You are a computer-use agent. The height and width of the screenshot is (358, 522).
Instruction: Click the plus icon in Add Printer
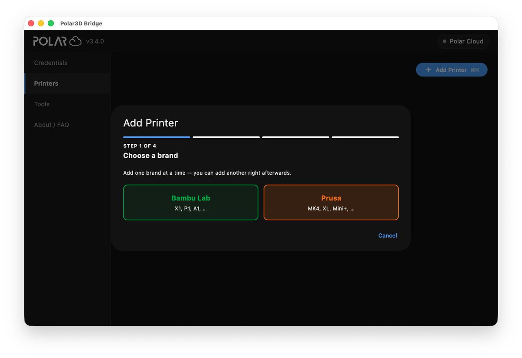coord(428,70)
